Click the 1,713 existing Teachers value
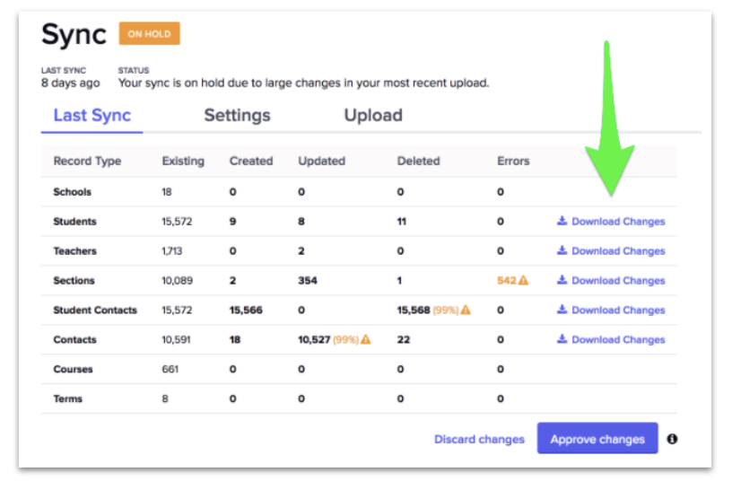The height and width of the screenshot is (490, 732). tap(172, 251)
